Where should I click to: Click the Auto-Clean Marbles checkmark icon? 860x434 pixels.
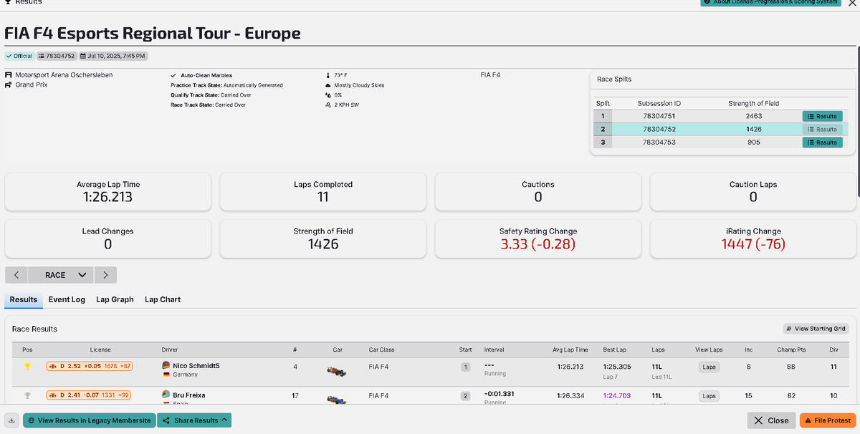[x=173, y=75]
